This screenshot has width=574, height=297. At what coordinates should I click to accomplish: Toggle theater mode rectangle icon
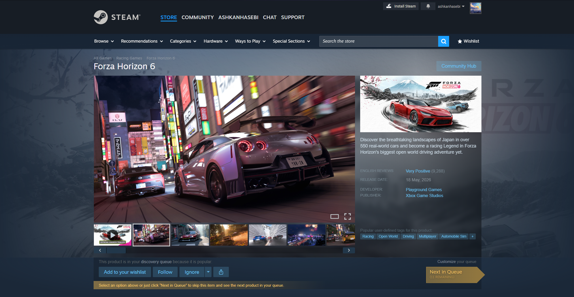pyautogui.click(x=335, y=216)
